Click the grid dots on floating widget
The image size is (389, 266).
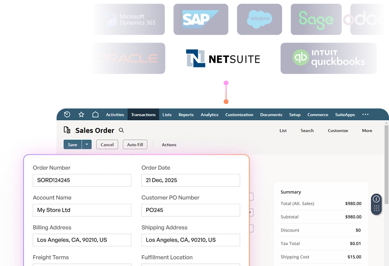[376, 208]
